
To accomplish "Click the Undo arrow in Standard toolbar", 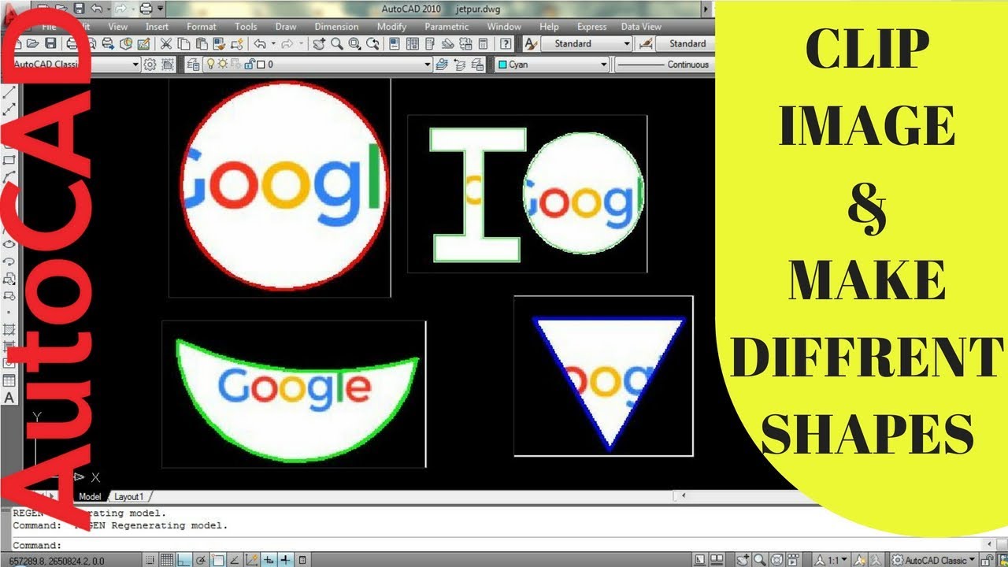I will coord(259,43).
